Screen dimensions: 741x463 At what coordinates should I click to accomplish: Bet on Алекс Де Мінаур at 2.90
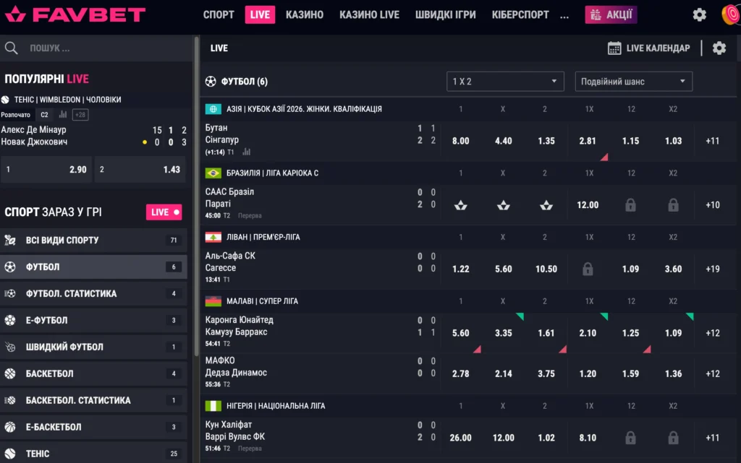[x=46, y=170]
